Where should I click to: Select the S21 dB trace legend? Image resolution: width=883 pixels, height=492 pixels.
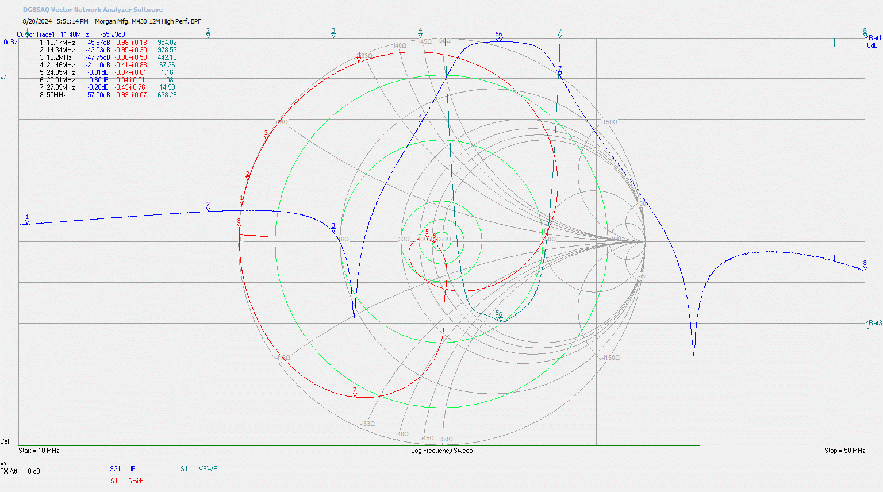[123, 469]
